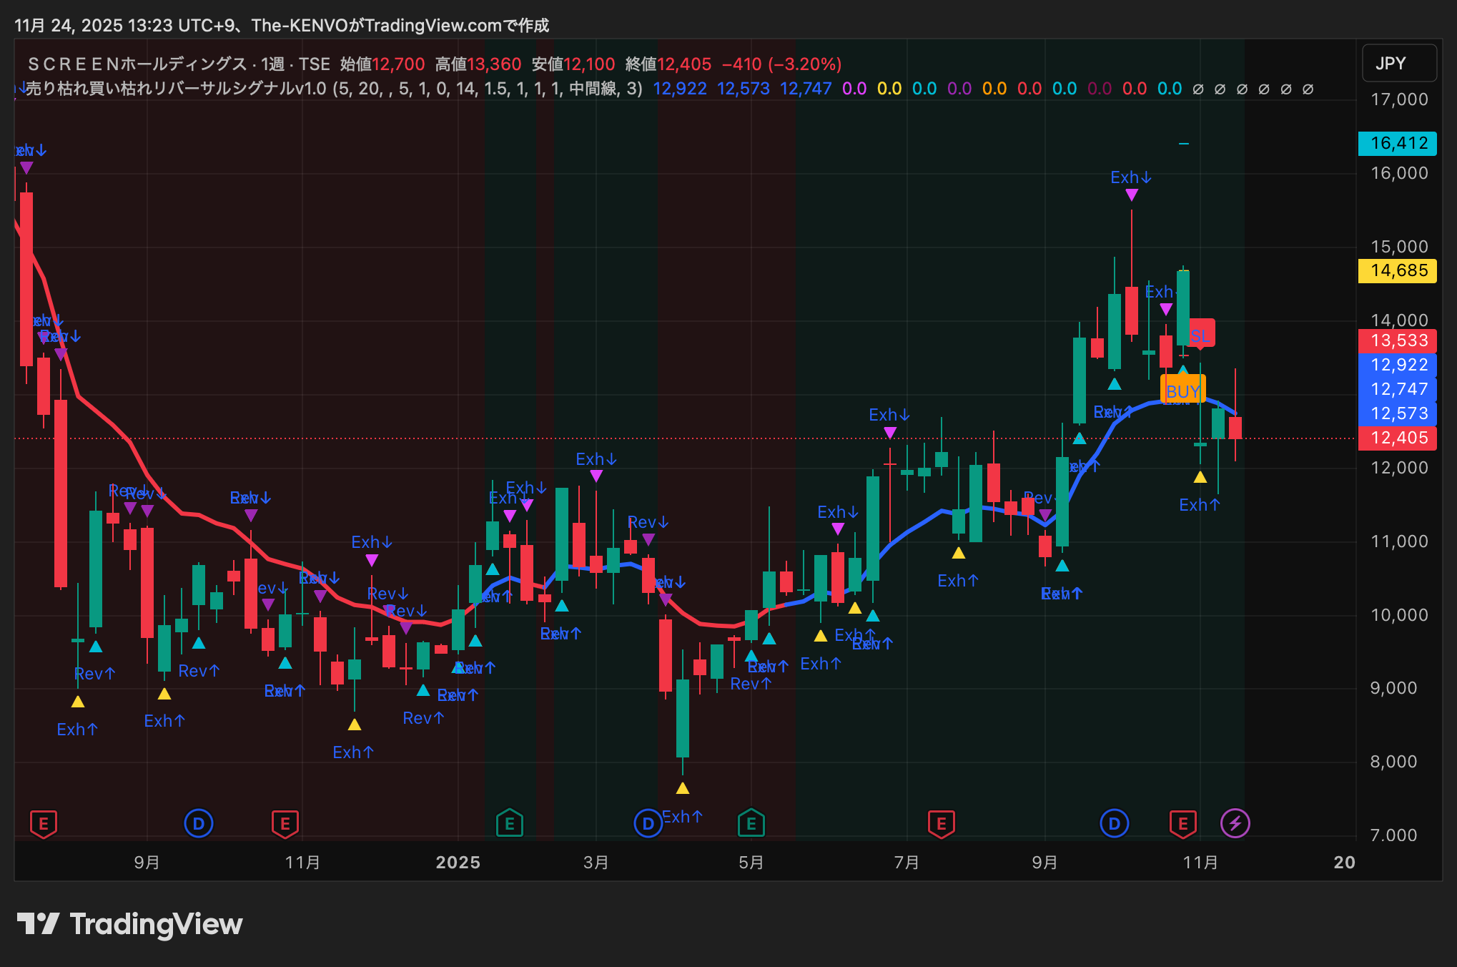Click the red earnings E marker near 7月
1457x967 pixels.
pyautogui.click(x=941, y=823)
